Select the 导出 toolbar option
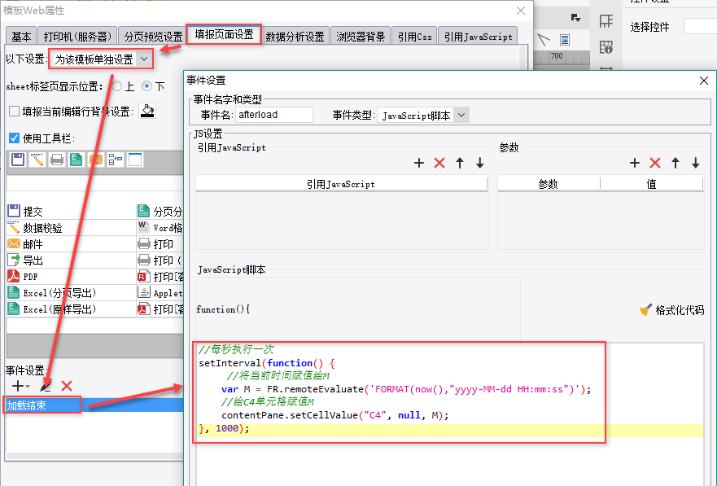Screen dimensions: 717x486 click(x=72, y=261)
